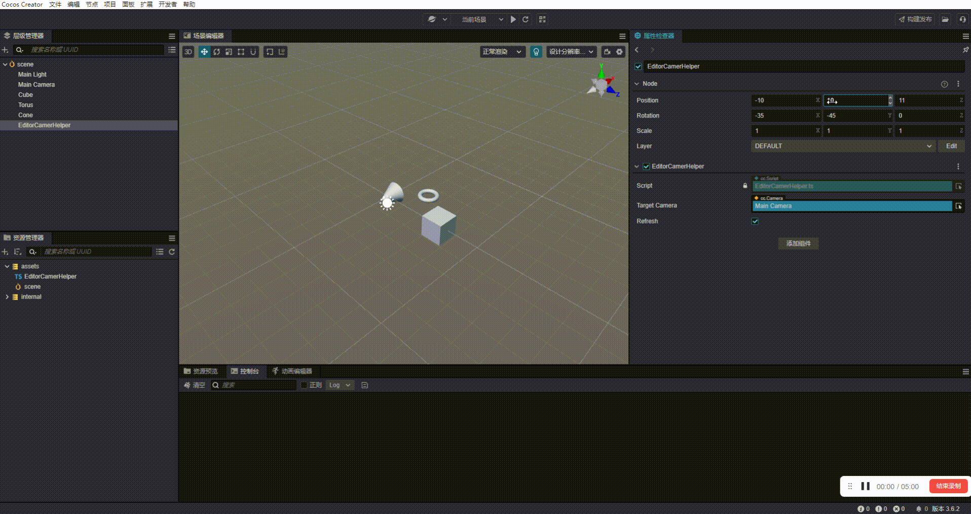
Task: Switch to the 动画编辑器 tab
Action: coord(292,372)
